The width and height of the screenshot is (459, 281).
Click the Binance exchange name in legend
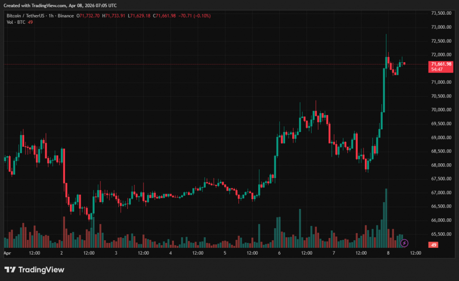coord(66,16)
